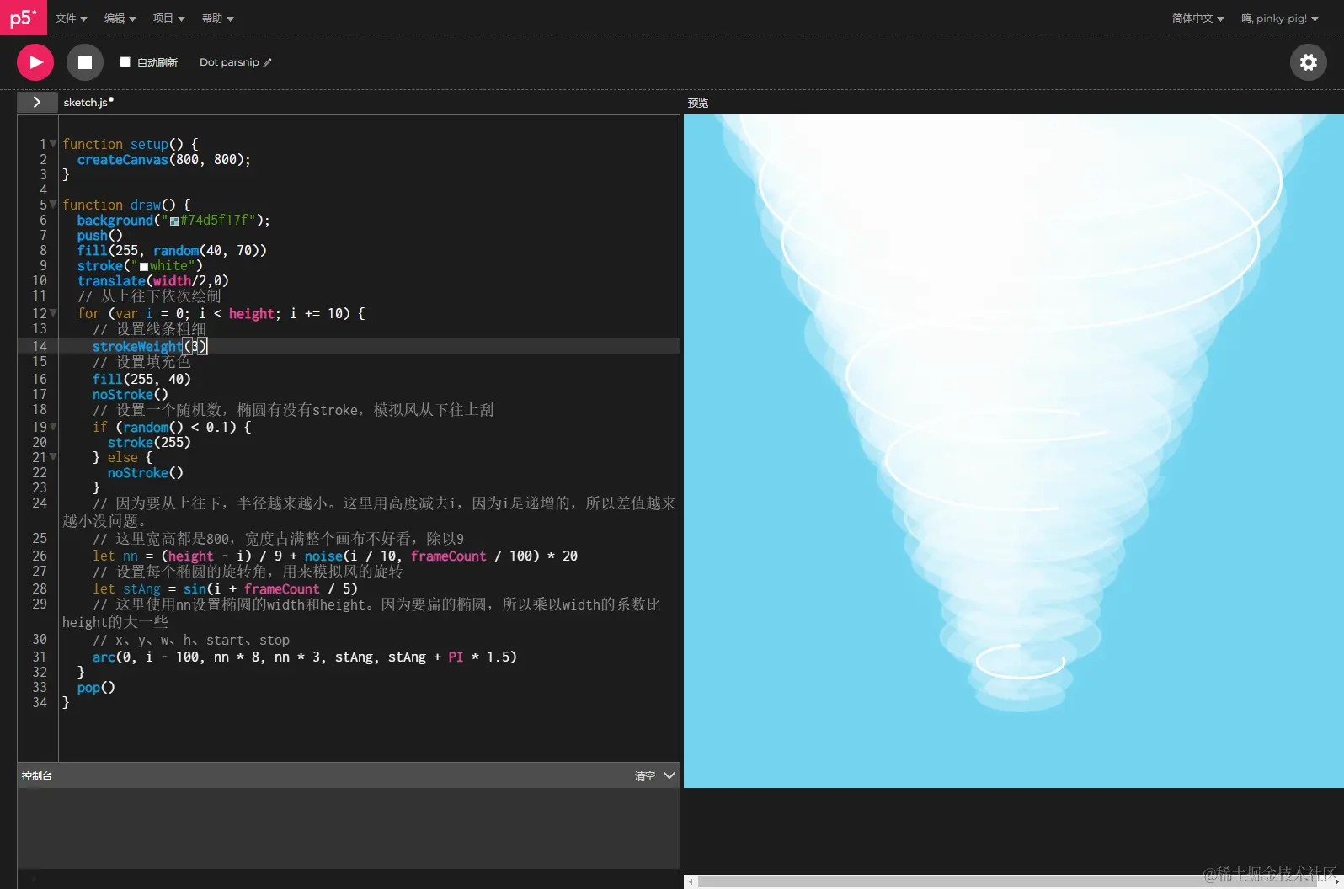The image size is (1344, 889).
Task: Click line number 26 in the gutter
Action: point(40,556)
